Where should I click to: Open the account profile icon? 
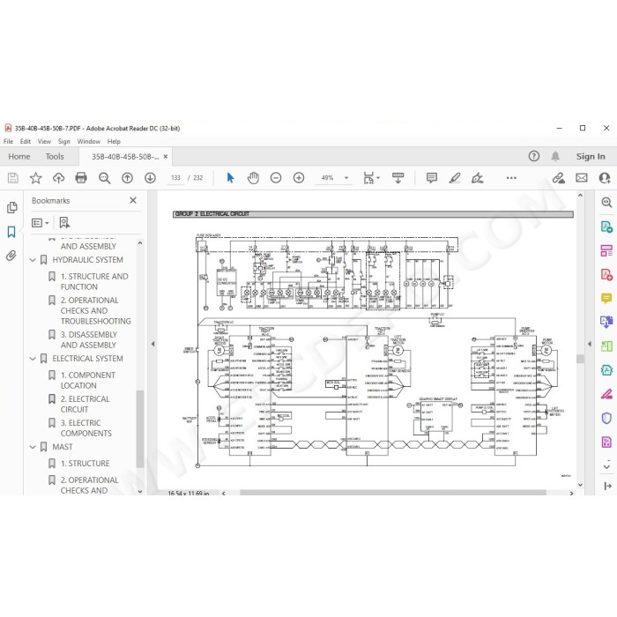tap(605, 178)
